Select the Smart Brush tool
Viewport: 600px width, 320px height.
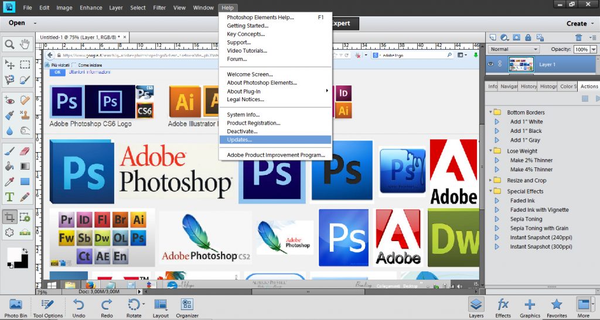coord(9,115)
